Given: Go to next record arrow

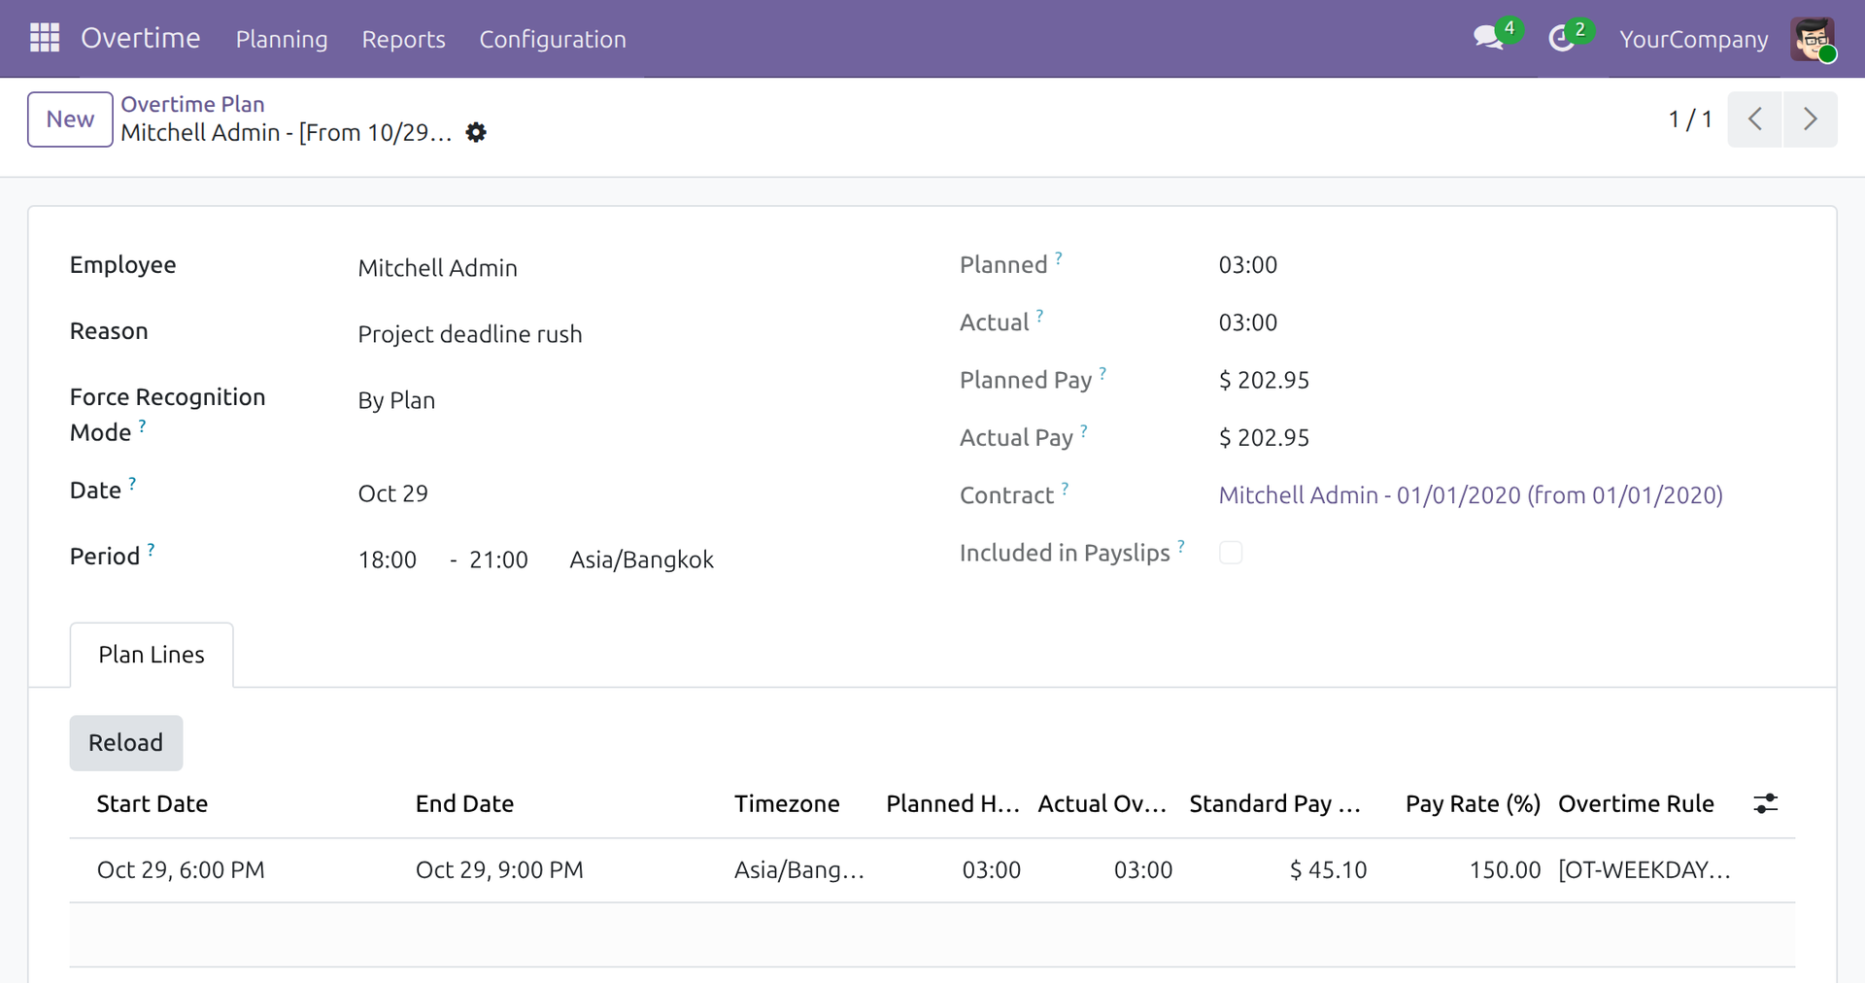Looking at the screenshot, I should tap(1810, 119).
